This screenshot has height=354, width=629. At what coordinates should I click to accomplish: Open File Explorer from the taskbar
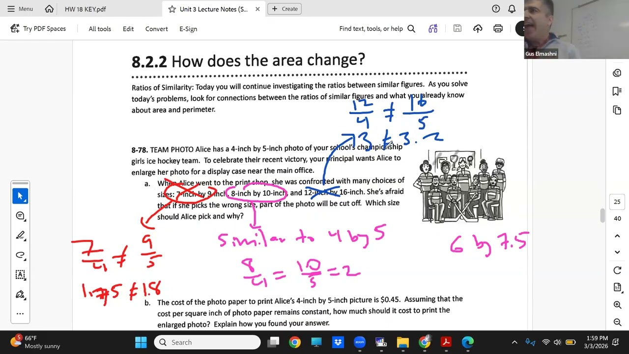tap(402, 342)
